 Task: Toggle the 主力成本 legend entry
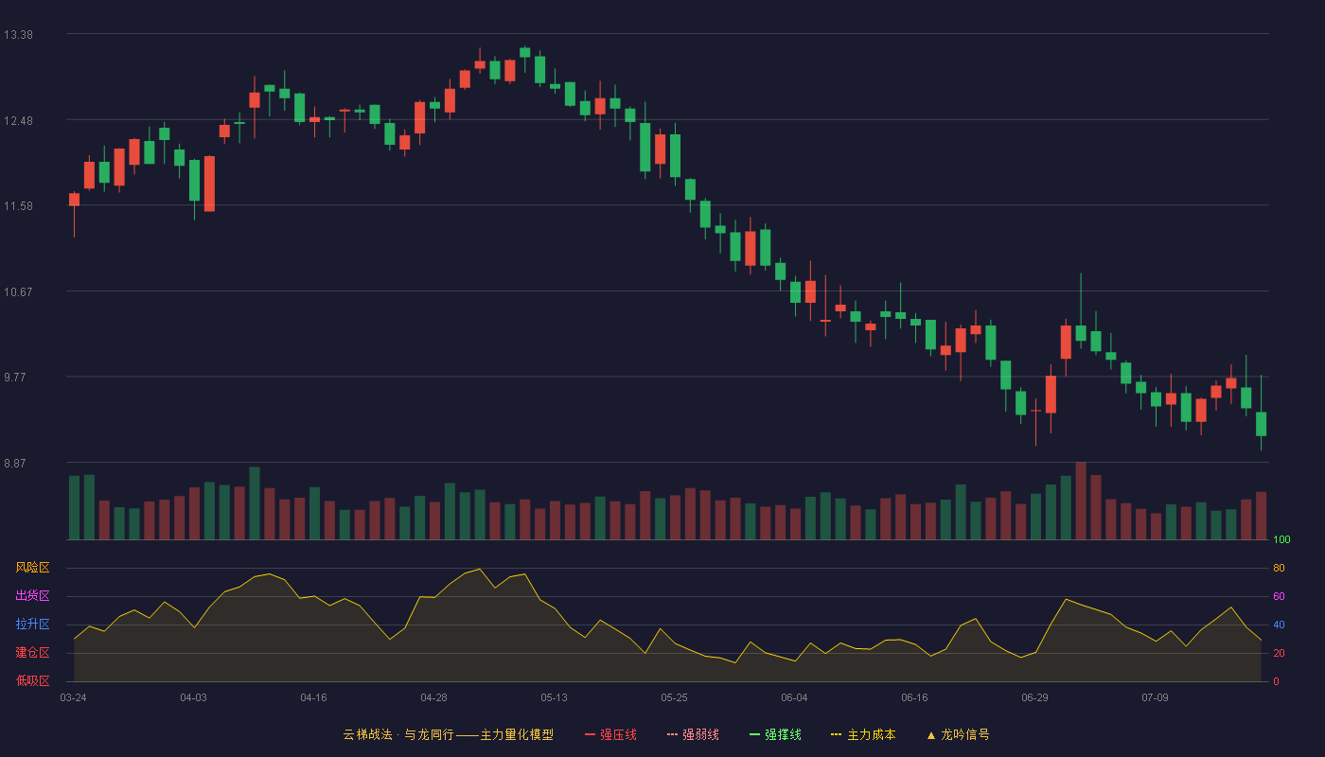[x=863, y=734]
